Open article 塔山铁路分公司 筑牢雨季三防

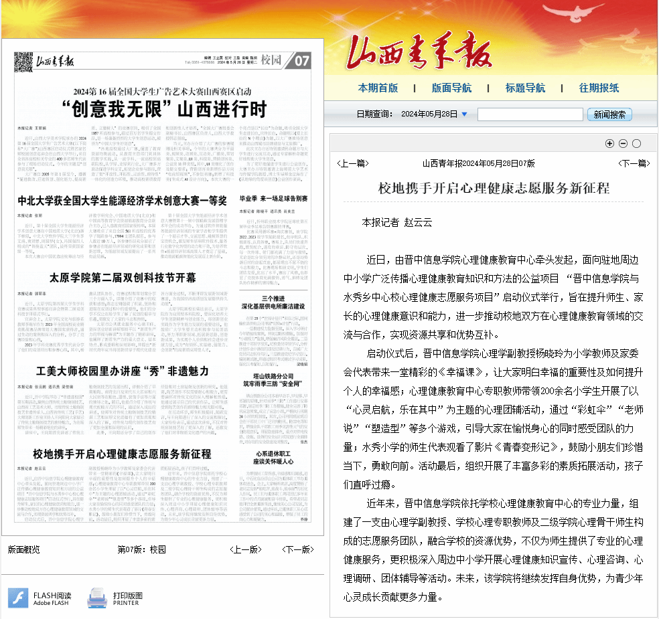273,379
